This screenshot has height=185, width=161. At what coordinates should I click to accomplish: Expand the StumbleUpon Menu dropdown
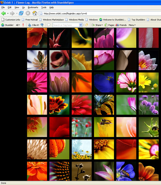point(132,25)
